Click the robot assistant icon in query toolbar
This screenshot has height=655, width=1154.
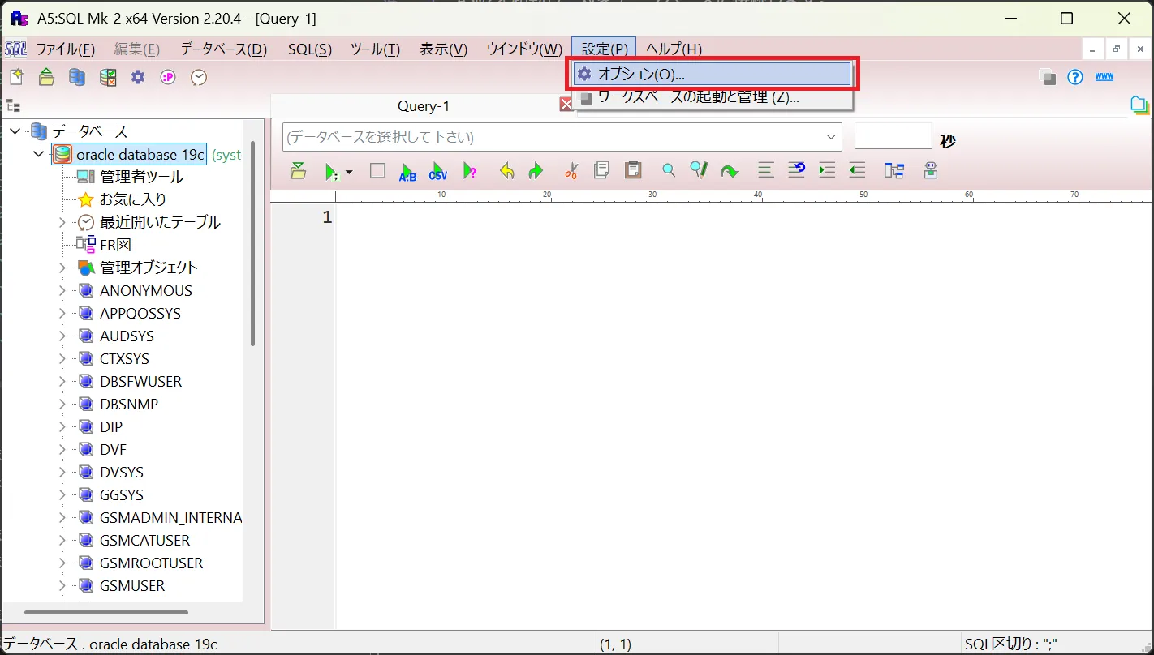[931, 171]
